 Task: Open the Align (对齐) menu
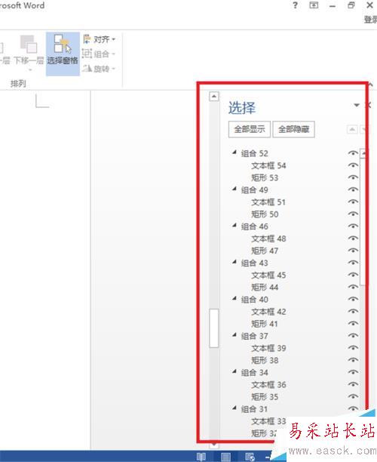(x=99, y=39)
